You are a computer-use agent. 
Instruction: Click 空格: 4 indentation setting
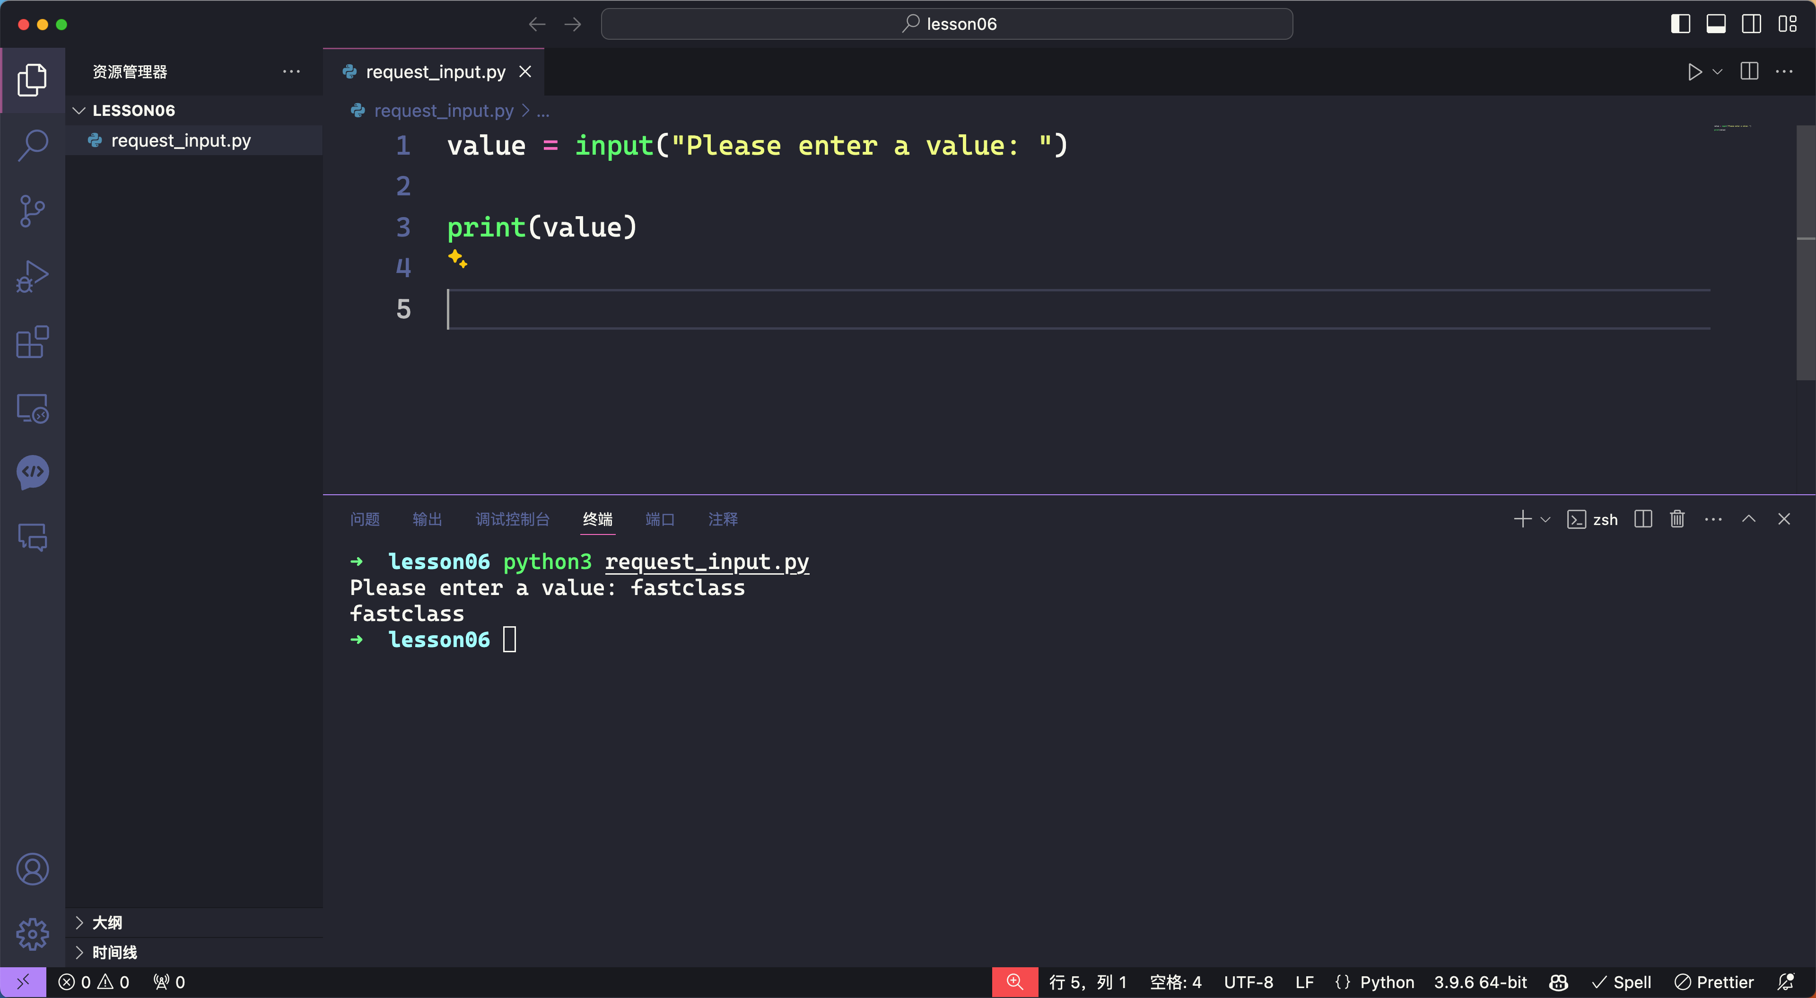[1175, 982]
